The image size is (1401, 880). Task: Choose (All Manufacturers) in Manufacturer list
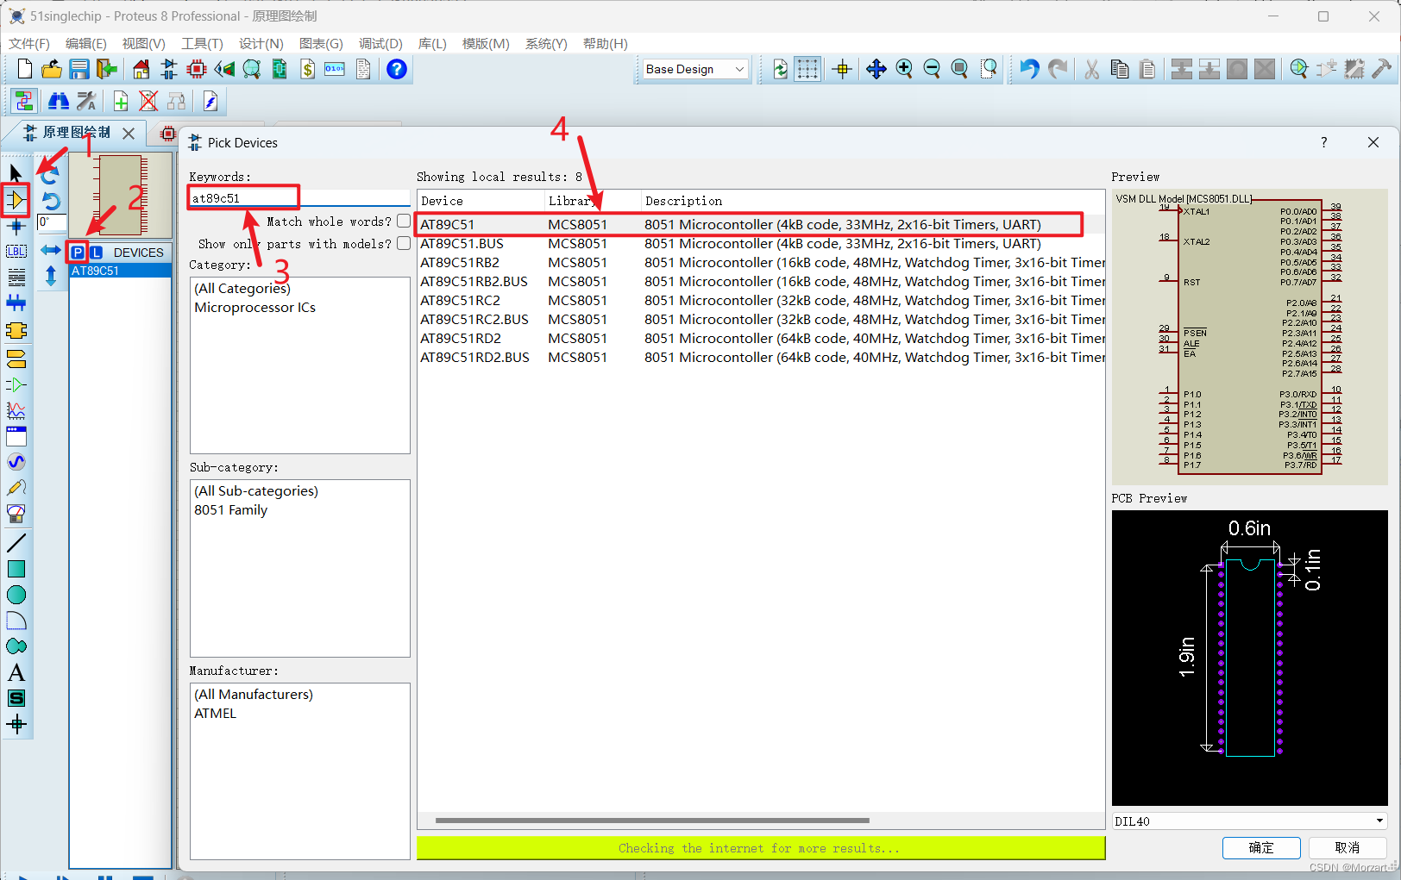pyautogui.click(x=254, y=695)
